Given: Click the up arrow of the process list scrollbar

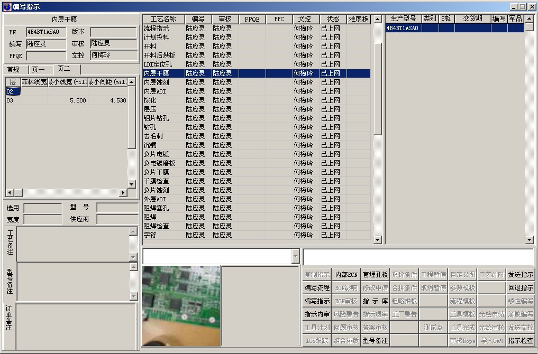Looking at the screenshot, I should pos(377,19).
